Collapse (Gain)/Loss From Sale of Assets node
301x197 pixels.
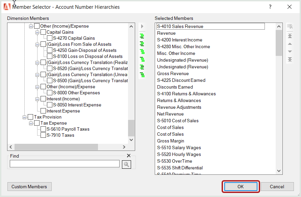point(37,44)
